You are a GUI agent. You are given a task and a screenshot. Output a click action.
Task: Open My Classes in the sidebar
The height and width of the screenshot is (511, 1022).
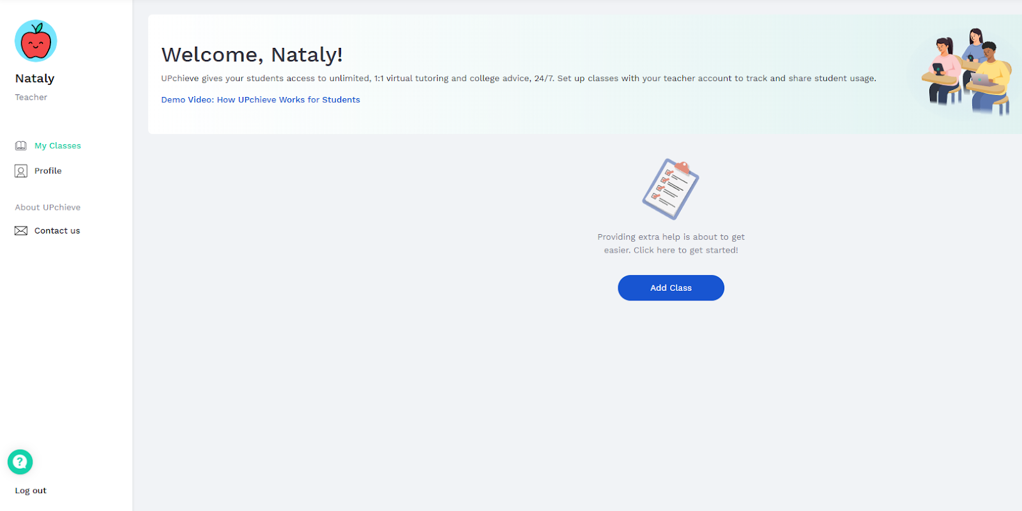(57, 146)
